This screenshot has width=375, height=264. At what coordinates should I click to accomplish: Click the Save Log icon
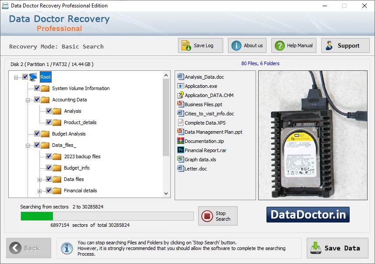pyautogui.click(x=186, y=45)
